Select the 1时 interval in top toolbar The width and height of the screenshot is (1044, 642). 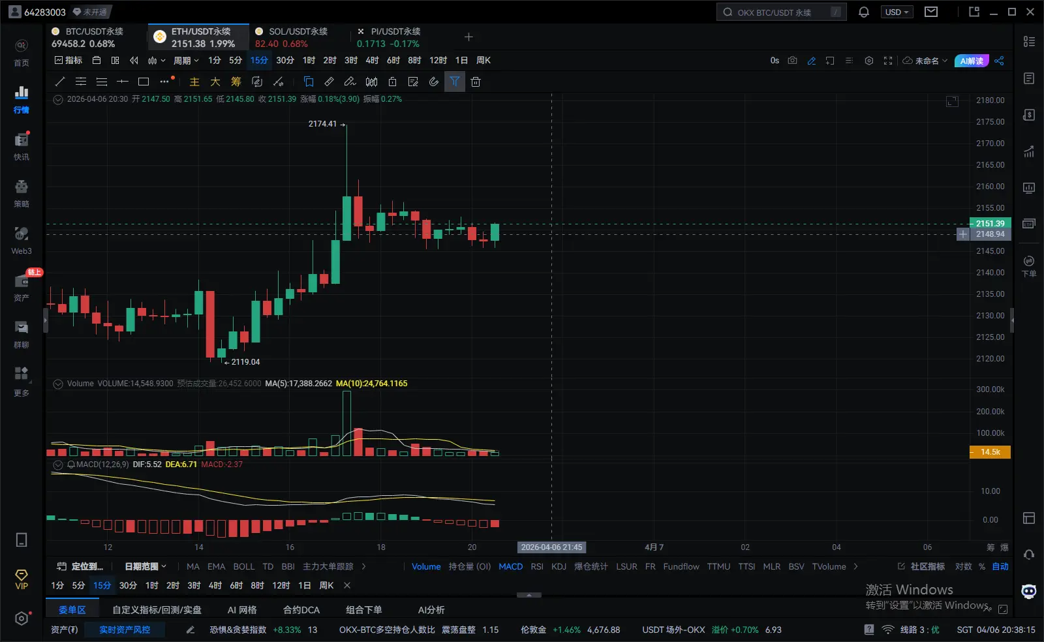click(309, 61)
